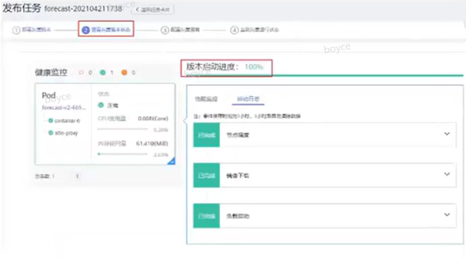Select container-0 in pod tree
Screen dimensions: 466x258
click(67, 121)
